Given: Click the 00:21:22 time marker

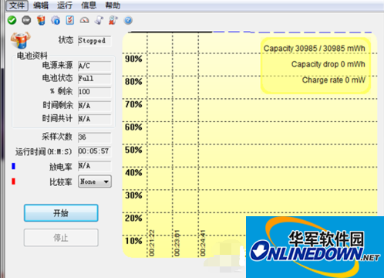Looking at the screenshot, I should [x=152, y=243].
